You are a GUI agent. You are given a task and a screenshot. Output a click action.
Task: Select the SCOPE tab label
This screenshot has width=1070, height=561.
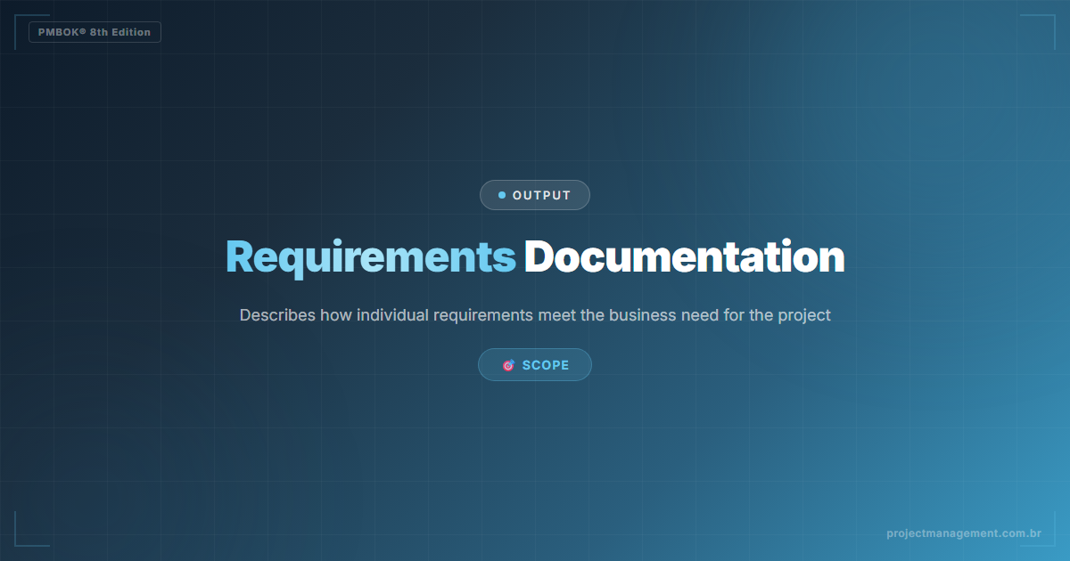tap(545, 364)
